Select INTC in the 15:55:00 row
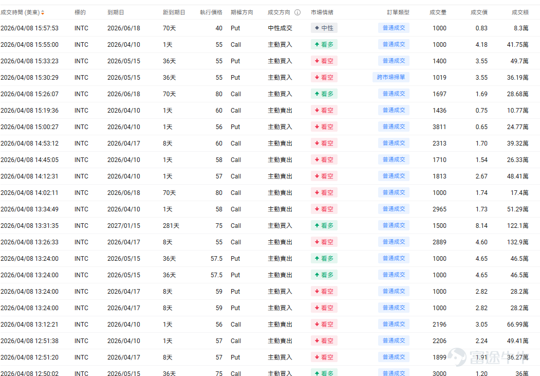The width and height of the screenshot is (540, 376). 81,45
